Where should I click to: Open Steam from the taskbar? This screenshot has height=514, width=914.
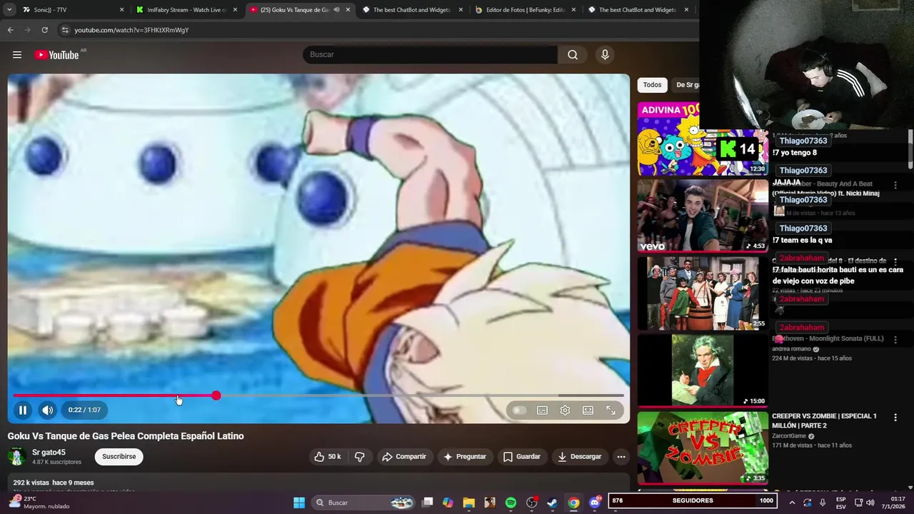(552, 503)
